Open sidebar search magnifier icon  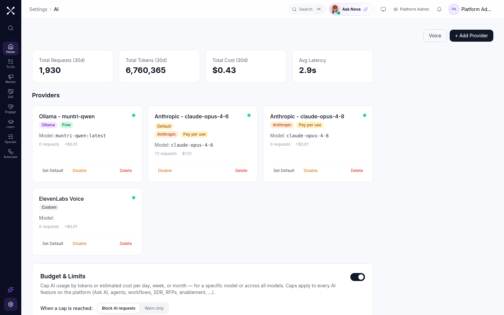11,28
